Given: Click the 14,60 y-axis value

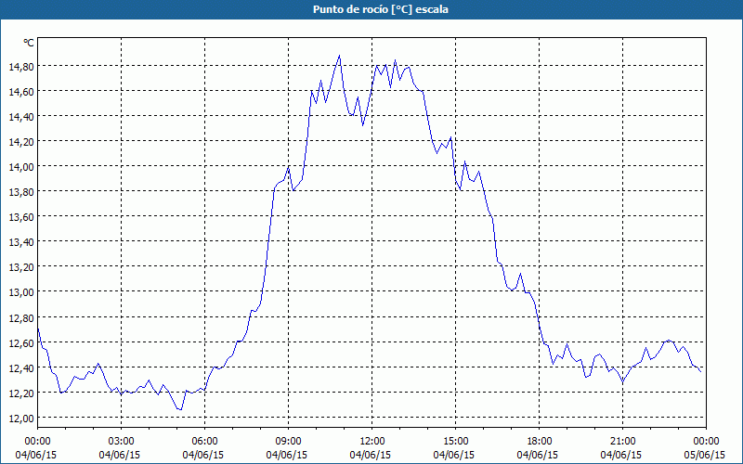Looking at the screenshot, I should (x=21, y=91).
